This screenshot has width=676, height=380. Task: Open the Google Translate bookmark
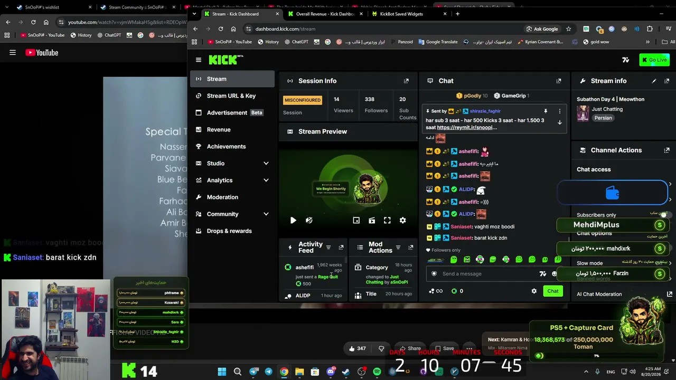point(437,42)
